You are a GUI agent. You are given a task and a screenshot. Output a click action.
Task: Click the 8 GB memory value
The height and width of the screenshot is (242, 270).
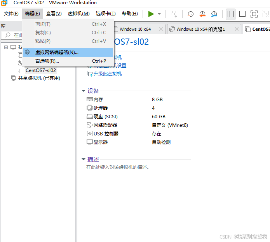point(157,100)
